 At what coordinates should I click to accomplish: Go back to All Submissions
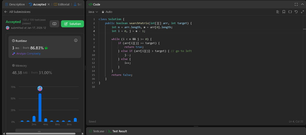tap(17, 12)
